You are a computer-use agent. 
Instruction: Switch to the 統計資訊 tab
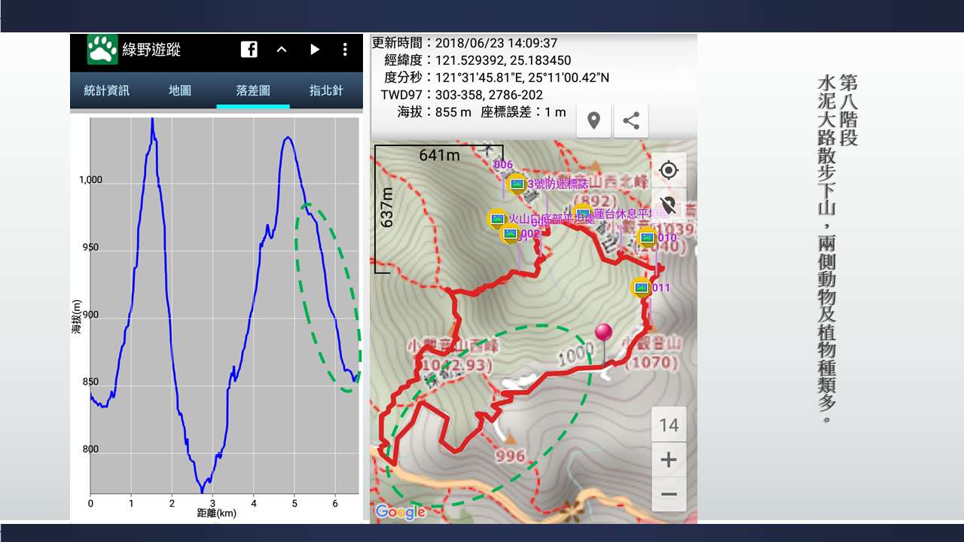pyautogui.click(x=107, y=90)
